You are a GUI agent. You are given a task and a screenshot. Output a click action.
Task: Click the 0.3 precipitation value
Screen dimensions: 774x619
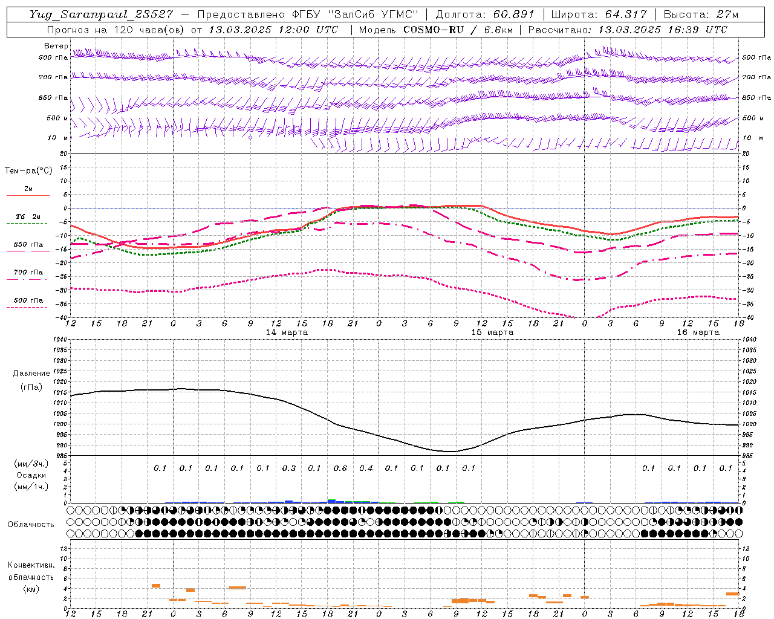pyautogui.click(x=289, y=468)
